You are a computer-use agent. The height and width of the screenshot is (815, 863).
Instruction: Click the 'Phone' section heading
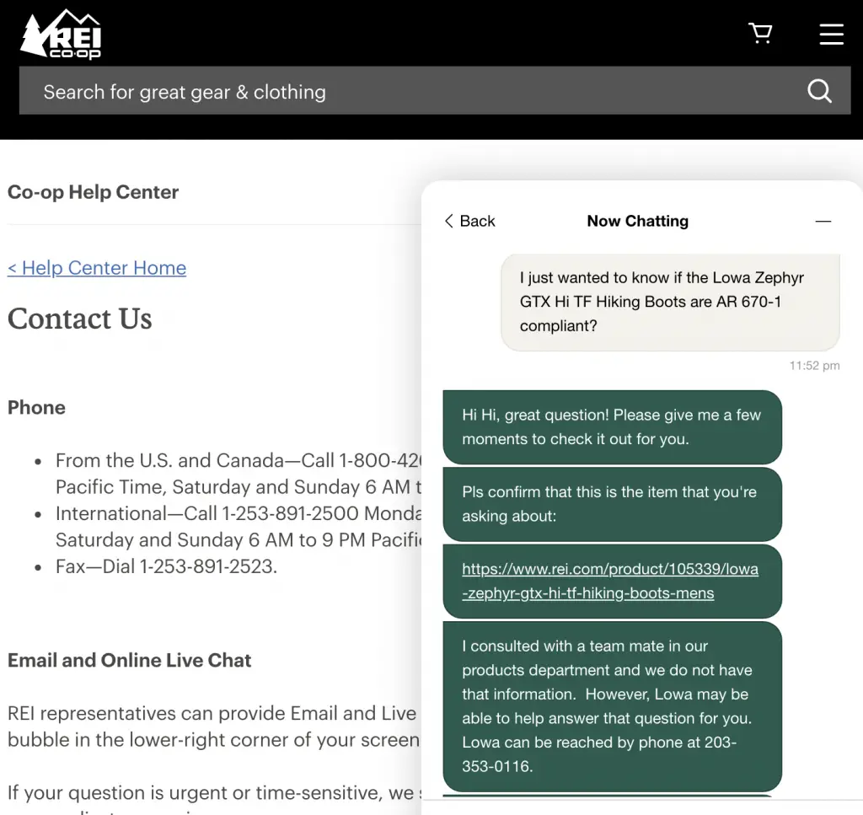coord(36,407)
